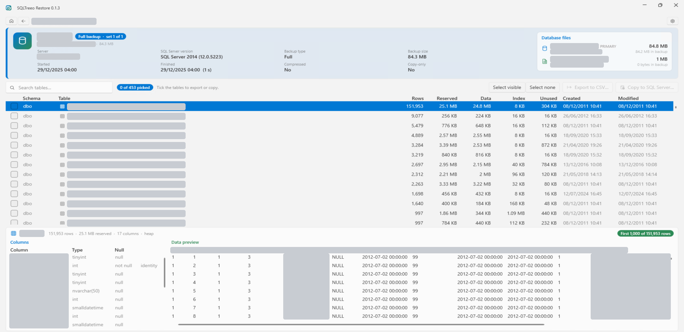Click the data preview horizontal scrollbar
The height and width of the screenshot is (332, 684).
pyautogui.click(x=361, y=325)
